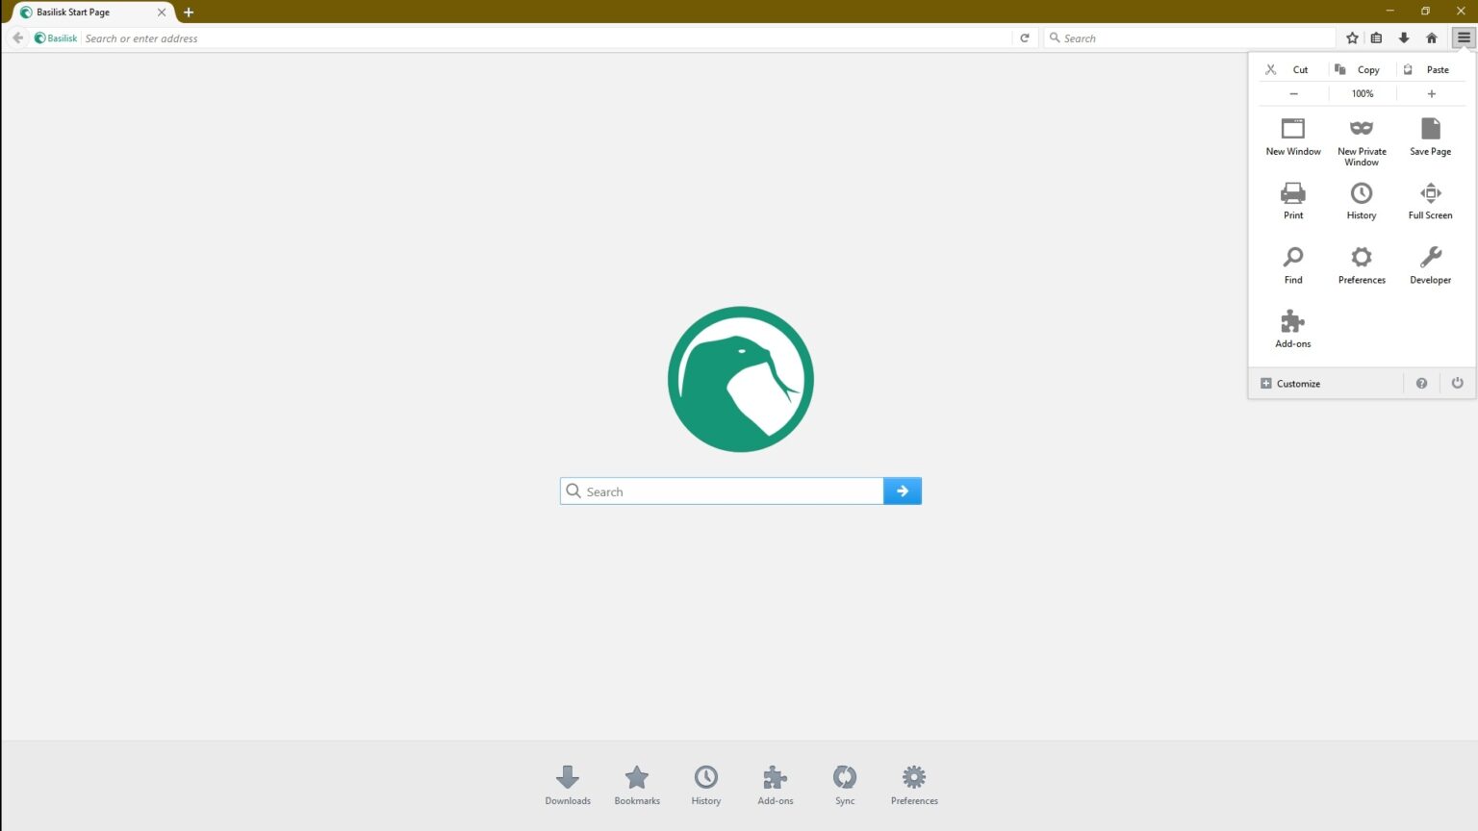Bookmark this page with the star icon
This screenshot has width=1478, height=831.
(x=1352, y=38)
